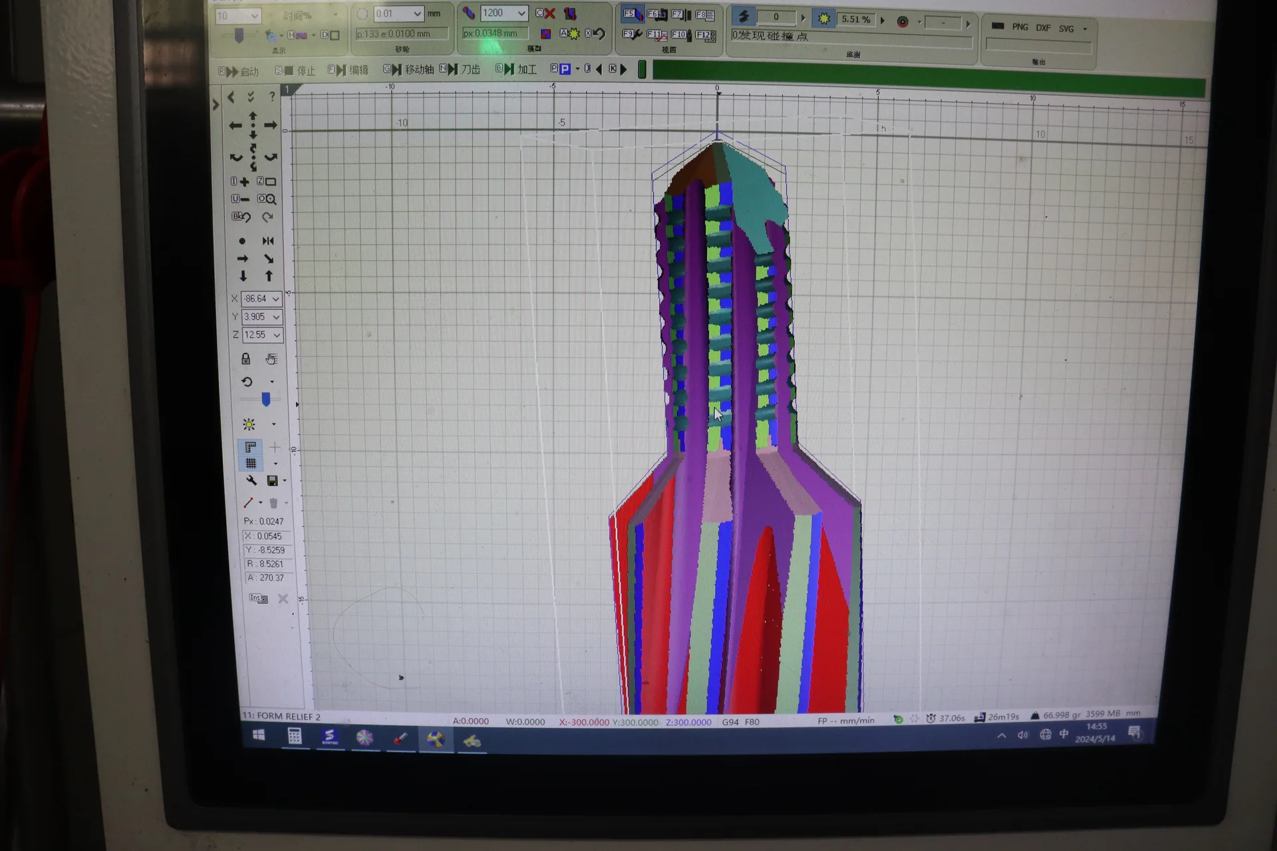Click the F5 tool view icon

click(633, 14)
